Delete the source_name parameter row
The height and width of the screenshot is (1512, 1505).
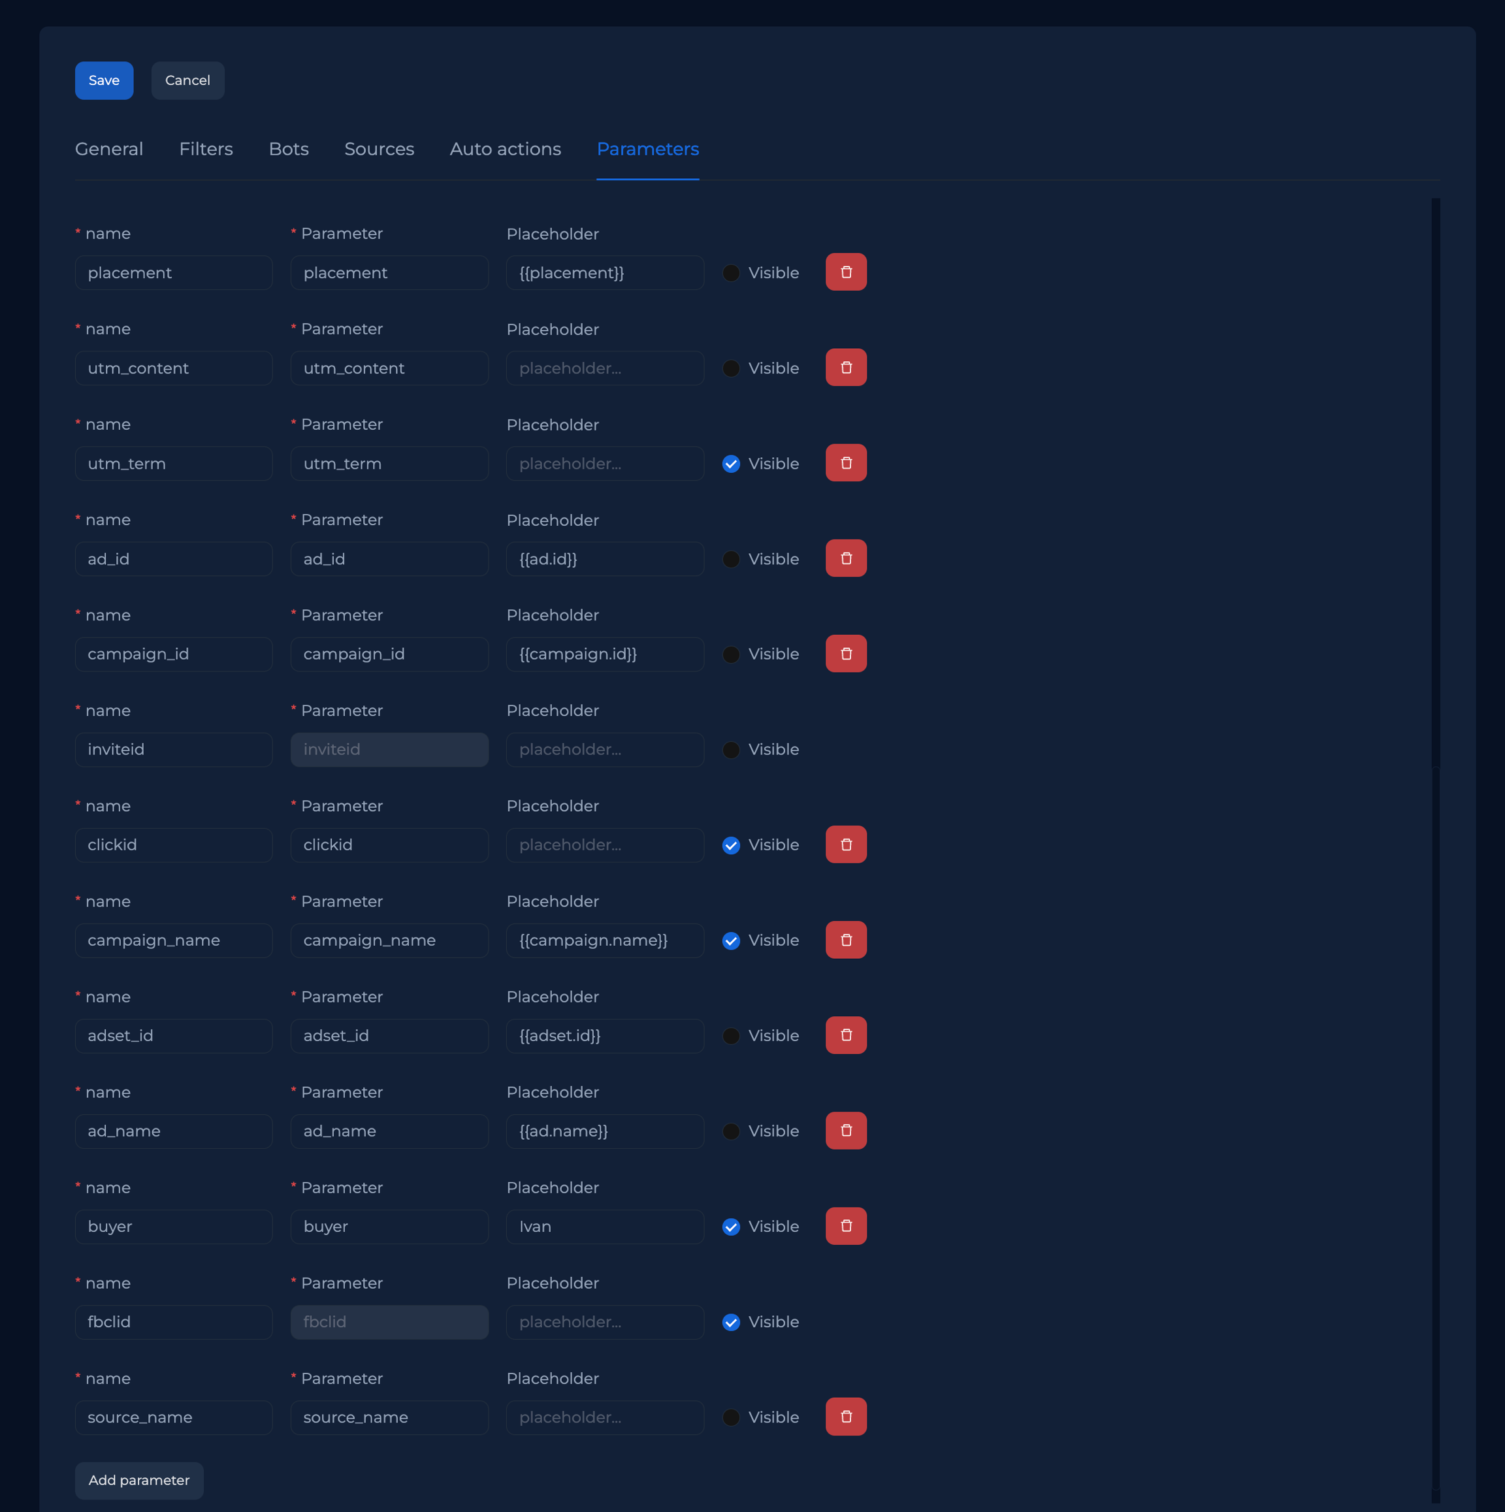tap(845, 1417)
